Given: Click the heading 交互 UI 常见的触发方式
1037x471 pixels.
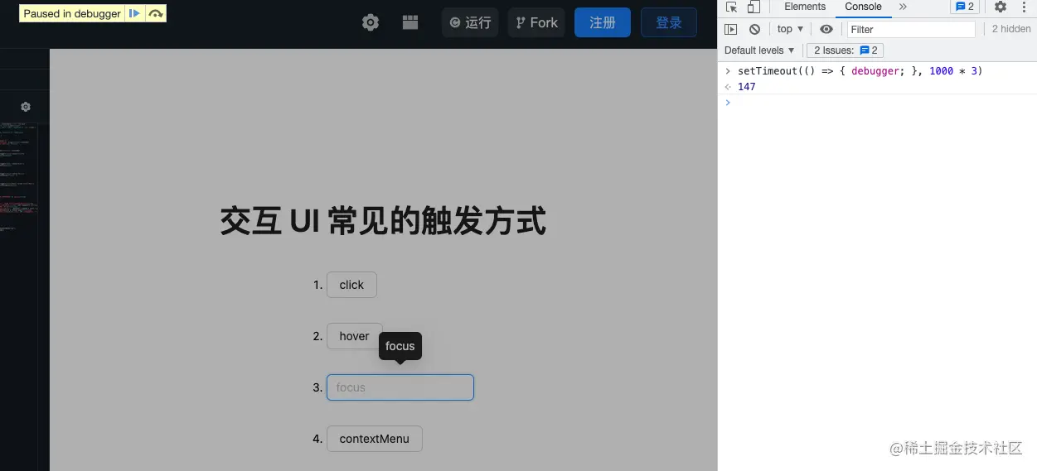Looking at the screenshot, I should point(383,222).
